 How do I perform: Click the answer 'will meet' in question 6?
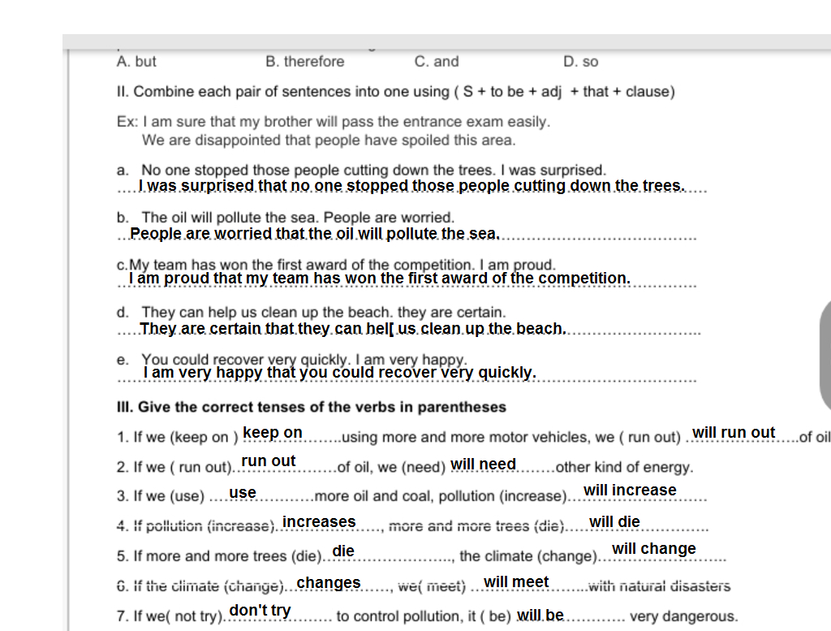pyautogui.click(x=515, y=582)
